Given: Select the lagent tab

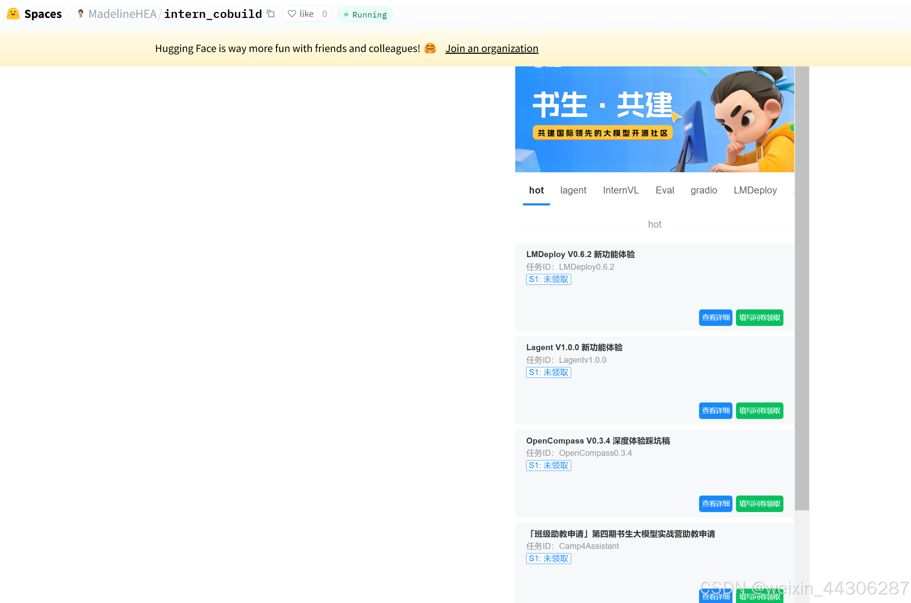Looking at the screenshot, I should tap(573, 190).
